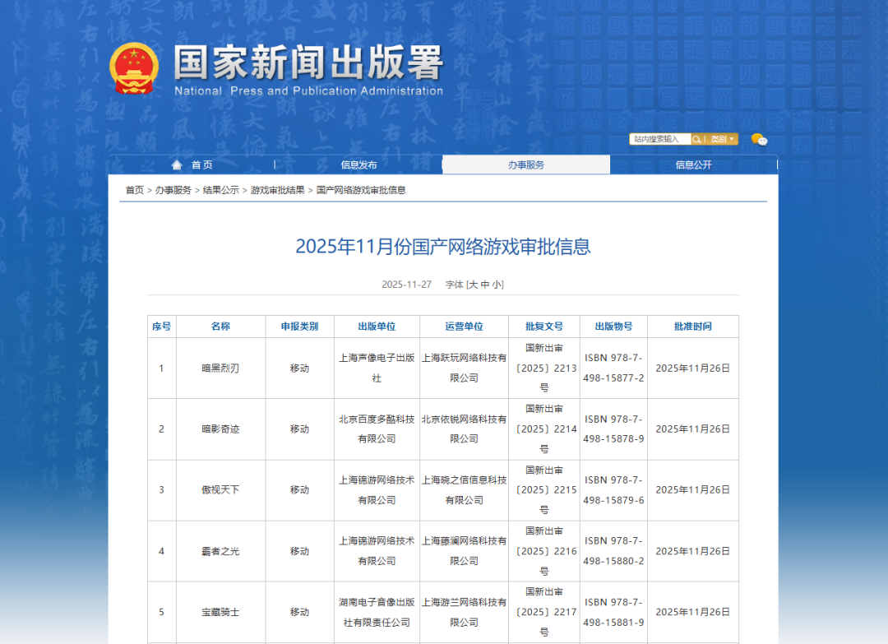888x644 pixels.
Task: Set font size to 小 (small)
Action: 497,285
